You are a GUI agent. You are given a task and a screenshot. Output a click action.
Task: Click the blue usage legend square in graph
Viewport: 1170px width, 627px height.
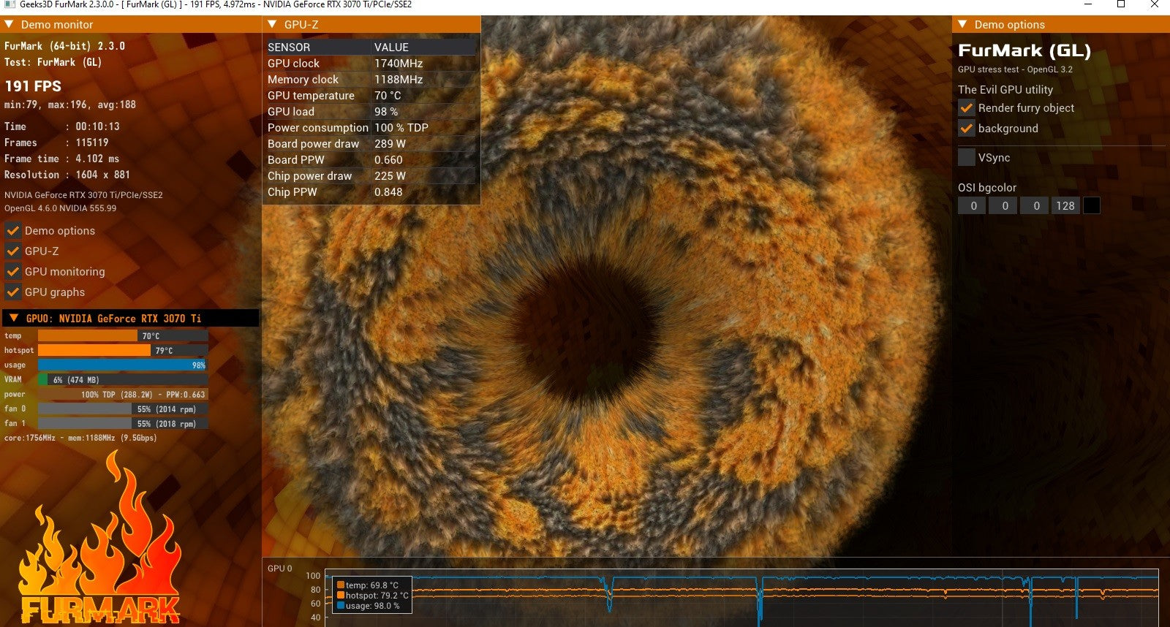point(341,605)
